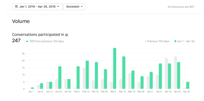Click the Apr 2 green bar
Screen dimensions: 204x101
(151, 80)
